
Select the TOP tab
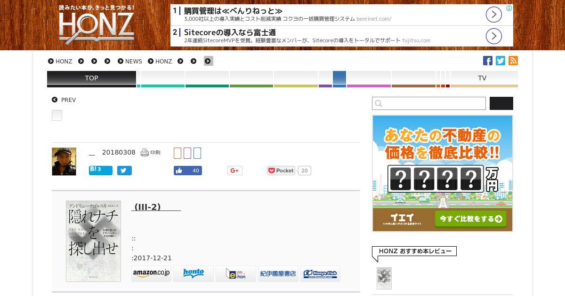pos(91,79)
